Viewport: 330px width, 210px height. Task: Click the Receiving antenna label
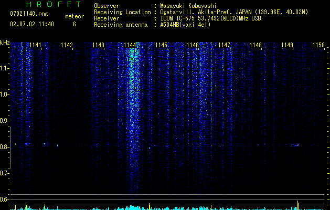tap(121, 25)
